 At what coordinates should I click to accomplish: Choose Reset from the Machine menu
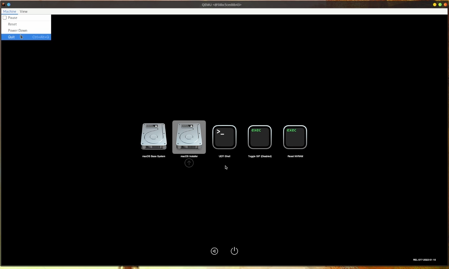click(26, 24)
